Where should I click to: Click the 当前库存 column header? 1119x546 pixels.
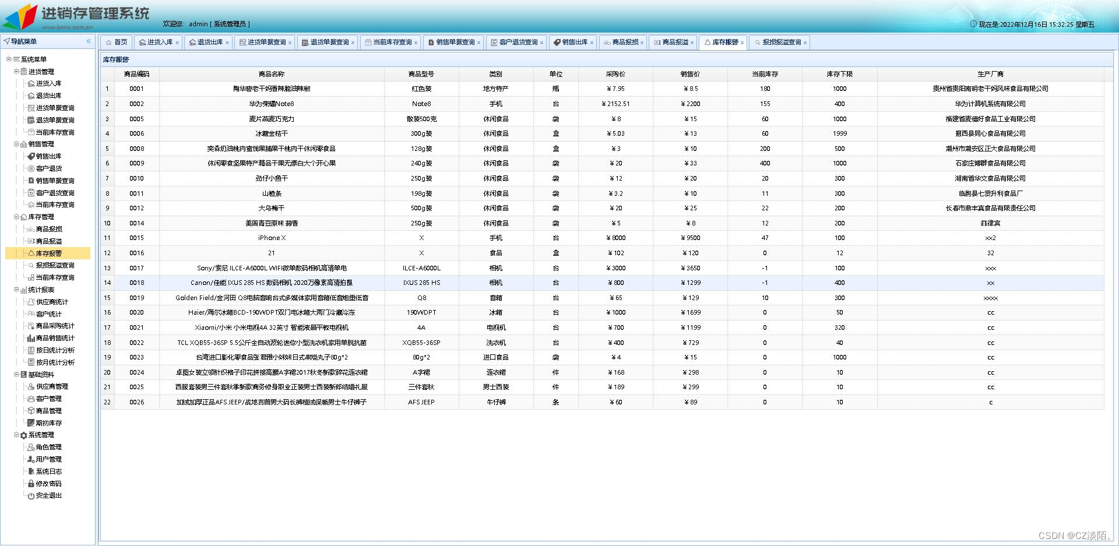pyautogui.click(x=765, y=74)
